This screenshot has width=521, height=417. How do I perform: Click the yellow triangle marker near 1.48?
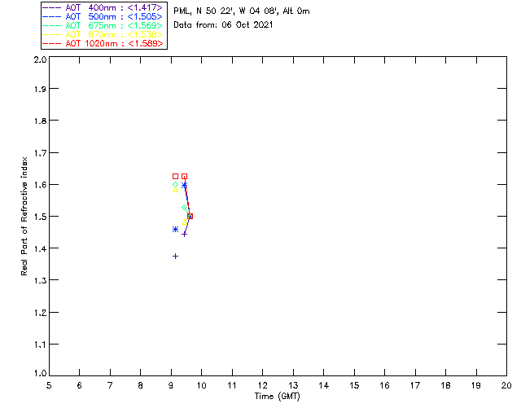185,222
